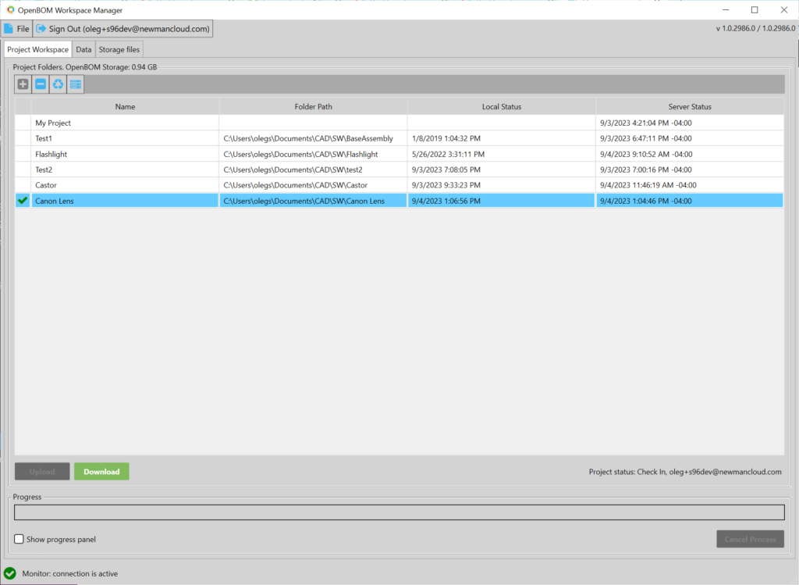This screenshot has height=585, width=799.
Task: Click the folder path ending in SW\test2
Action: [293, 169]
